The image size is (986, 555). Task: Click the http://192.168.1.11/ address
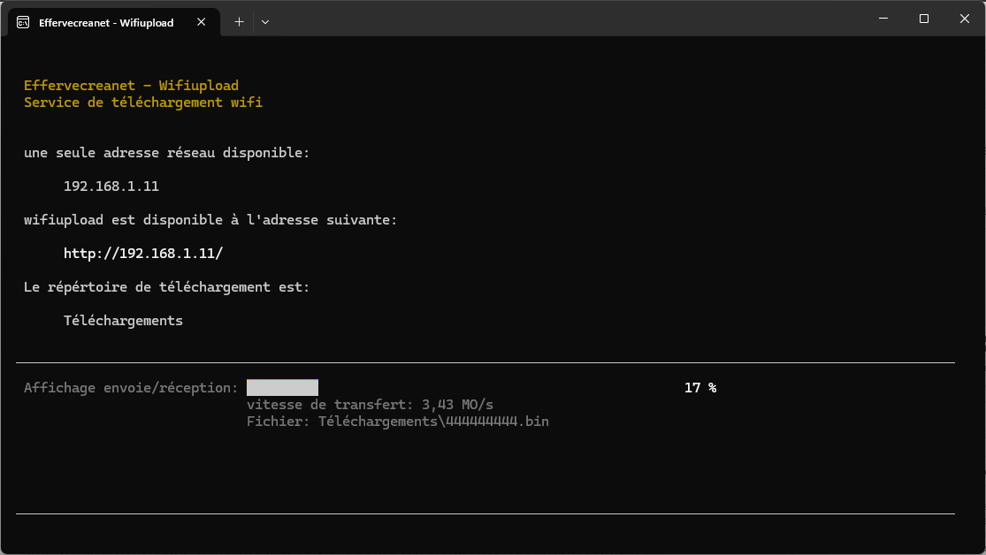143,254
